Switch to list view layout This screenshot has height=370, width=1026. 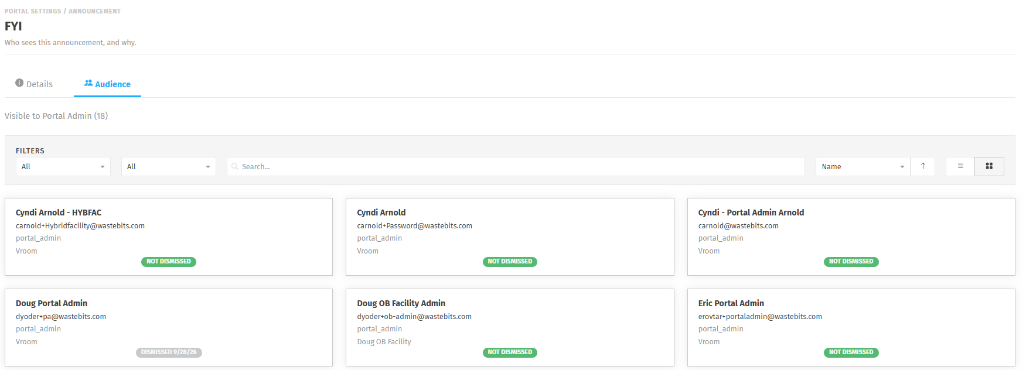coord(960,166)
